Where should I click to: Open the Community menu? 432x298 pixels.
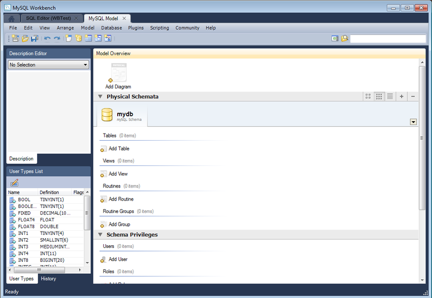point(187,28)
